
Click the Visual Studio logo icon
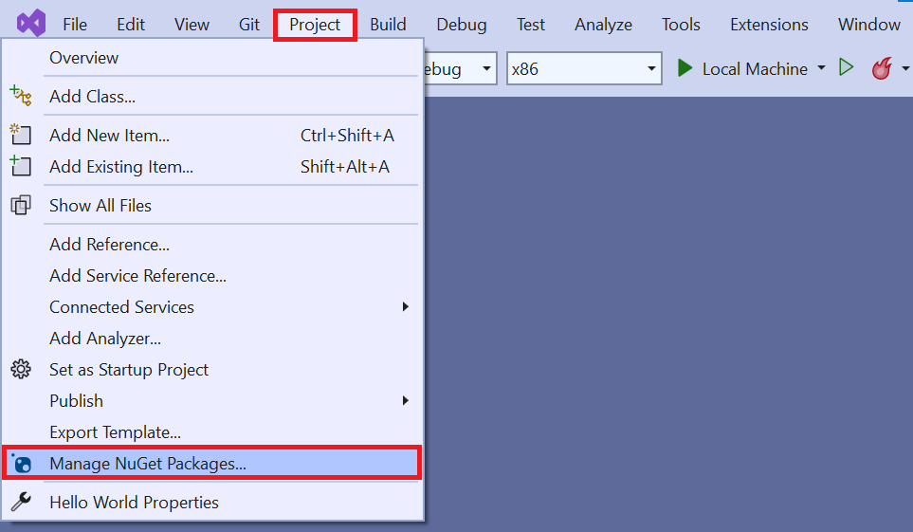pos(31,24)
